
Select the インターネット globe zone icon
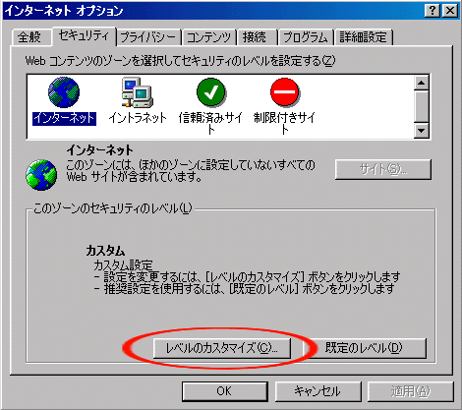click(64, 92)
